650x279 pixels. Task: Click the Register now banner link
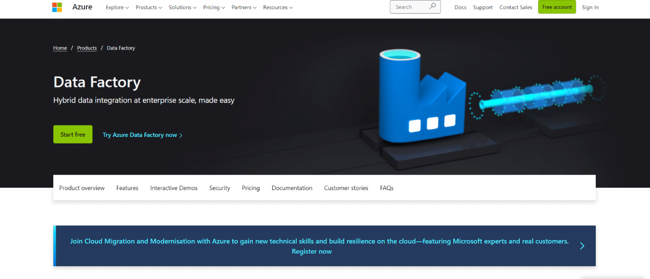click(312, 251)
